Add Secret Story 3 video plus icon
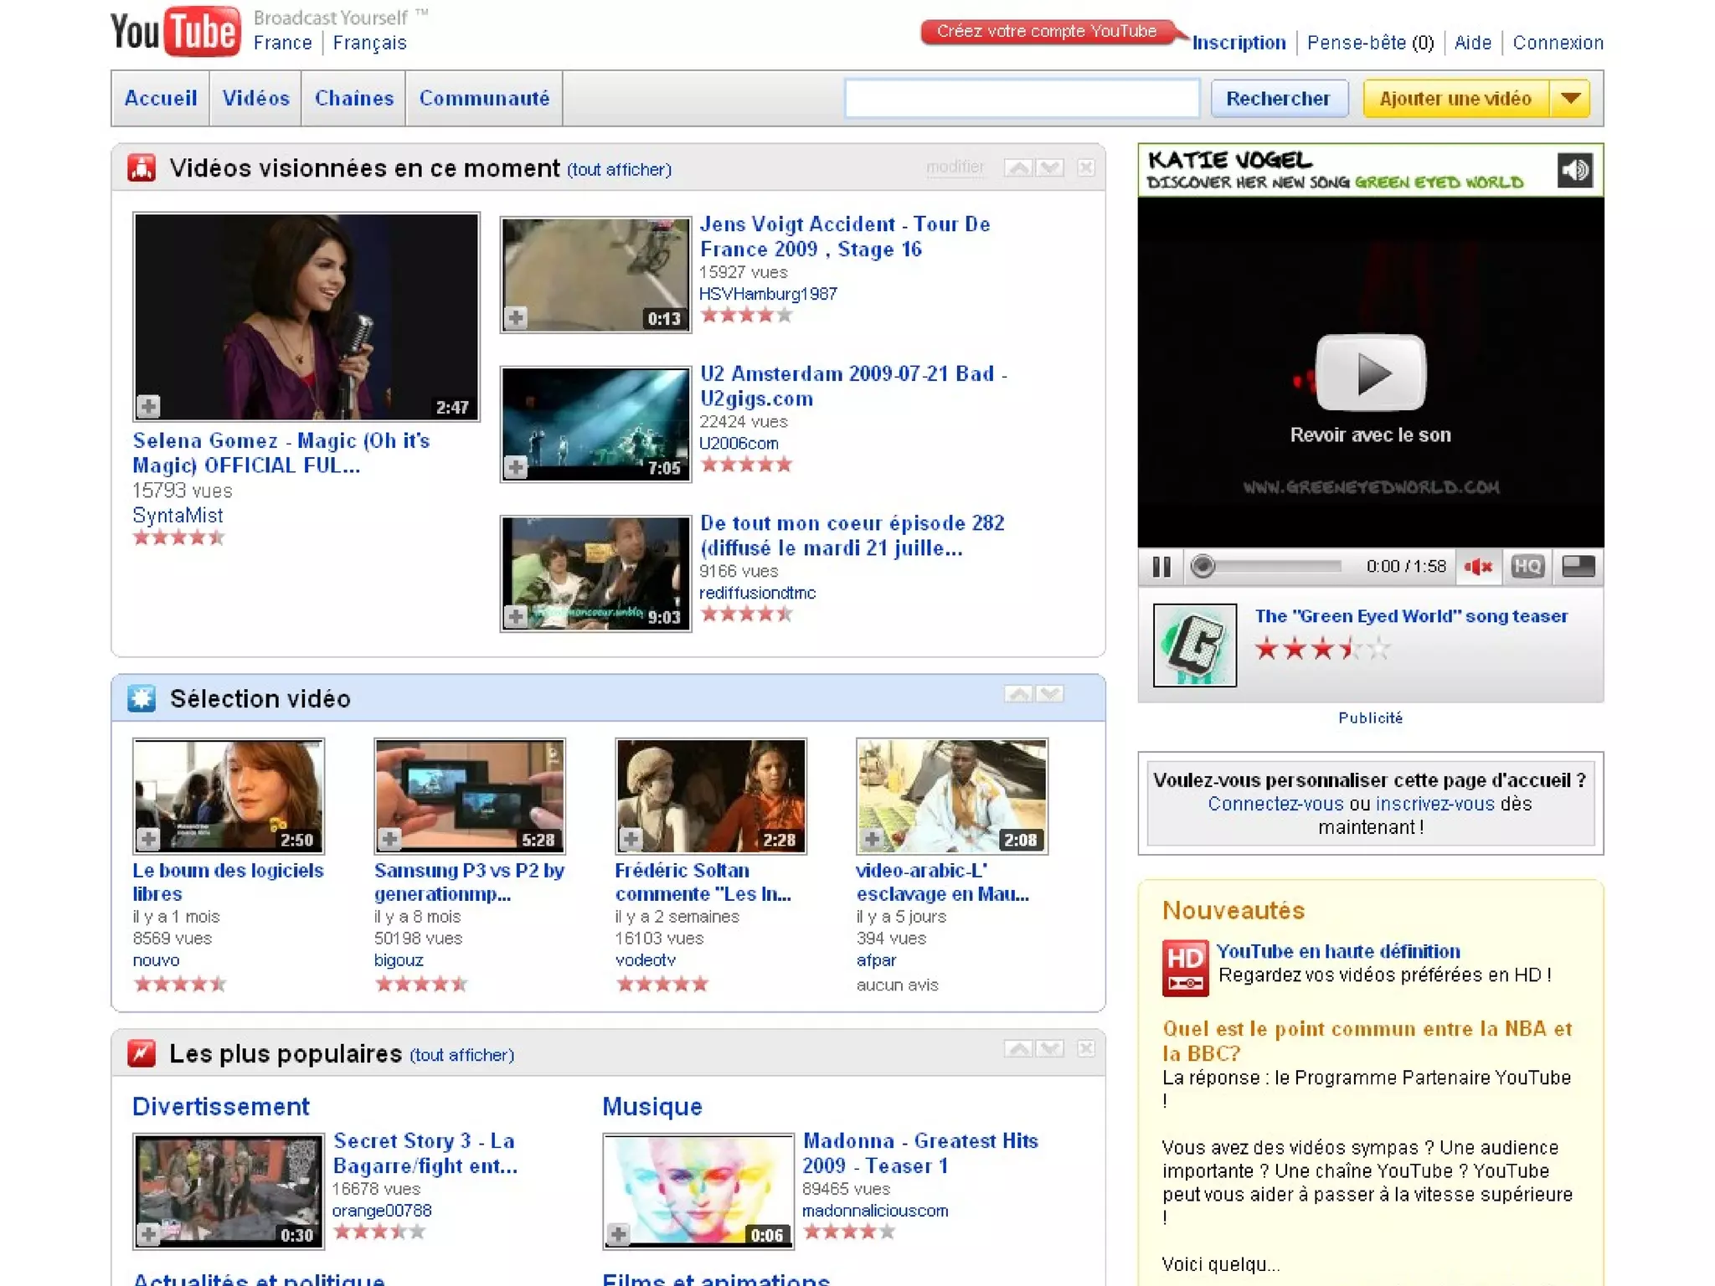The height and width of the screenshot is (1286, 1715). pos(148,1234)
